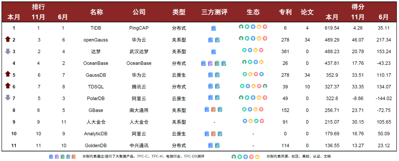Screen dimensions: 399x161
Task: Select the GaussDB name cell
Action: (96, 75)
